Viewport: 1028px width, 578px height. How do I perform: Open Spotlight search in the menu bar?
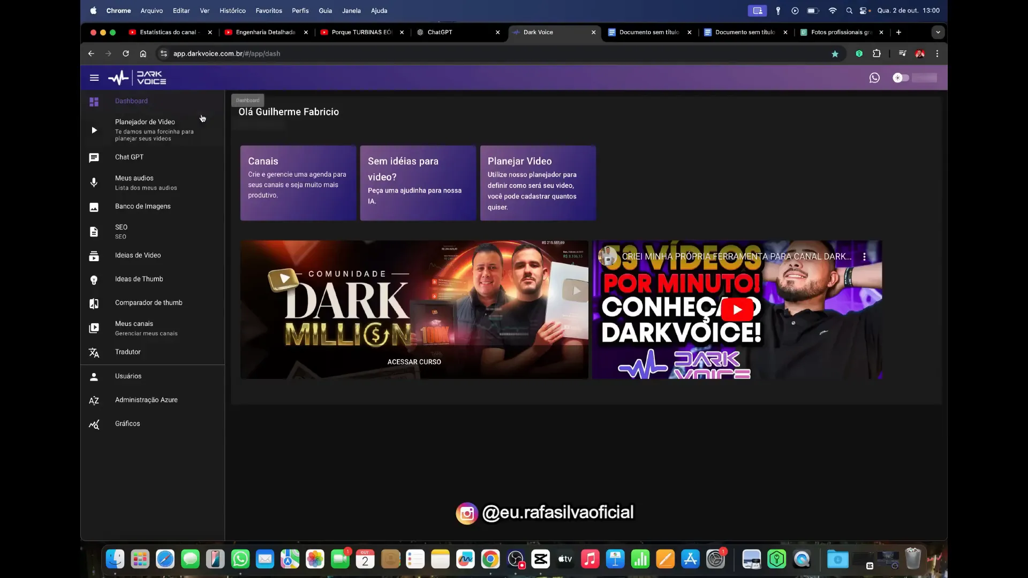point(849,11)
